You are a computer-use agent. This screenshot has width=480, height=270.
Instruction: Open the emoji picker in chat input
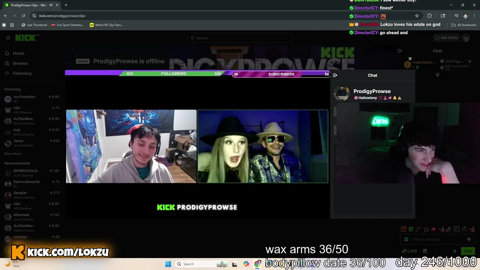(469, 239)
